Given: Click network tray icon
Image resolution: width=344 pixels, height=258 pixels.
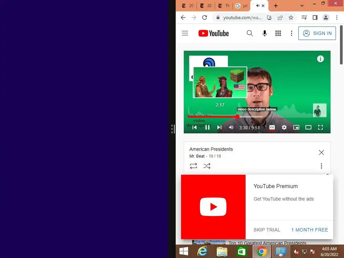Looking at the screenshot, I should click(304, 252).
